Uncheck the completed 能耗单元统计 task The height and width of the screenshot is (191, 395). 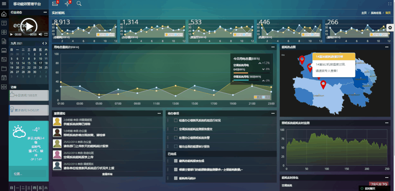pyautogui.click(x=176, y=178)
